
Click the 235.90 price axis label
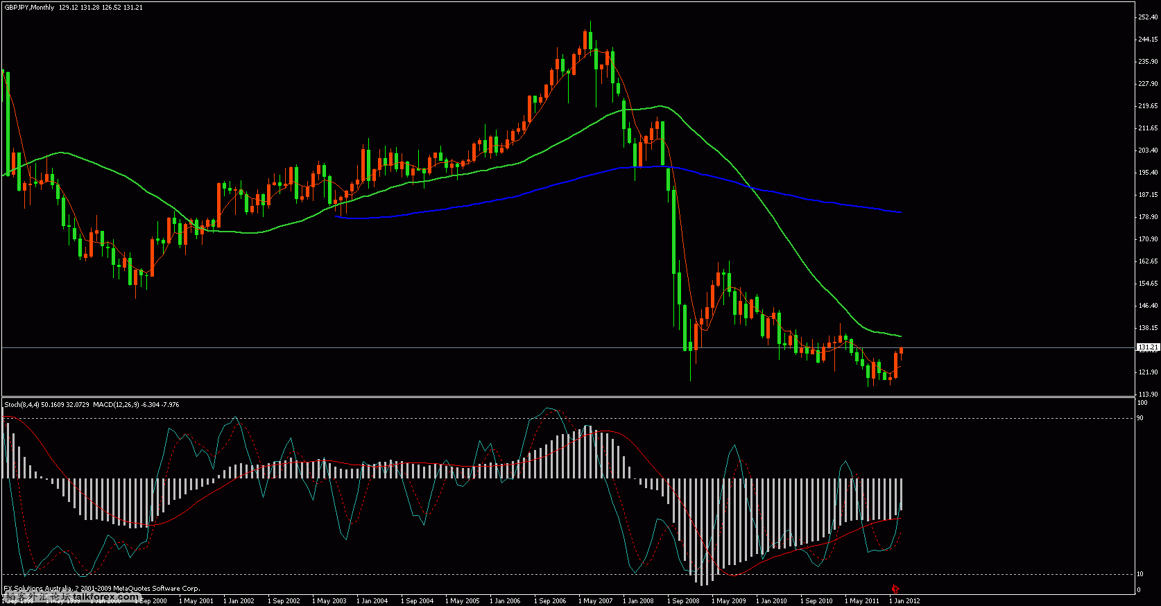tap(1148, 62)
